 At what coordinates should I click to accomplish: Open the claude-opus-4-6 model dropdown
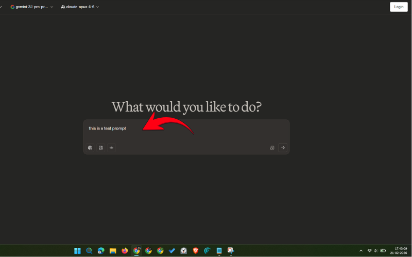(80, 7)
